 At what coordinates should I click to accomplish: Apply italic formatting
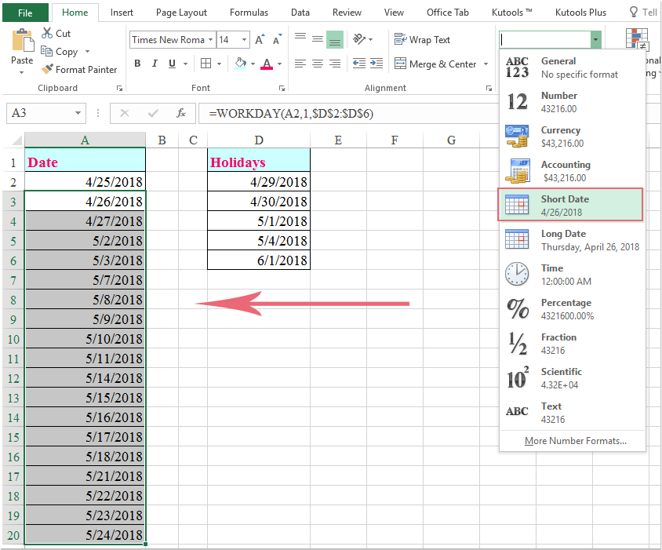155,63
